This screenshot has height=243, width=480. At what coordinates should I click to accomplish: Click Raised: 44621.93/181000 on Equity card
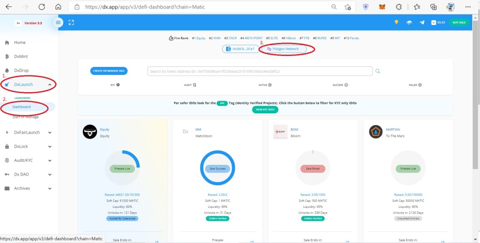pos(122,195)
